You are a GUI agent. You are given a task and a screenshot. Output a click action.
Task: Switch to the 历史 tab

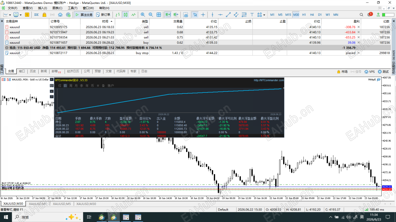coord(33,71)
